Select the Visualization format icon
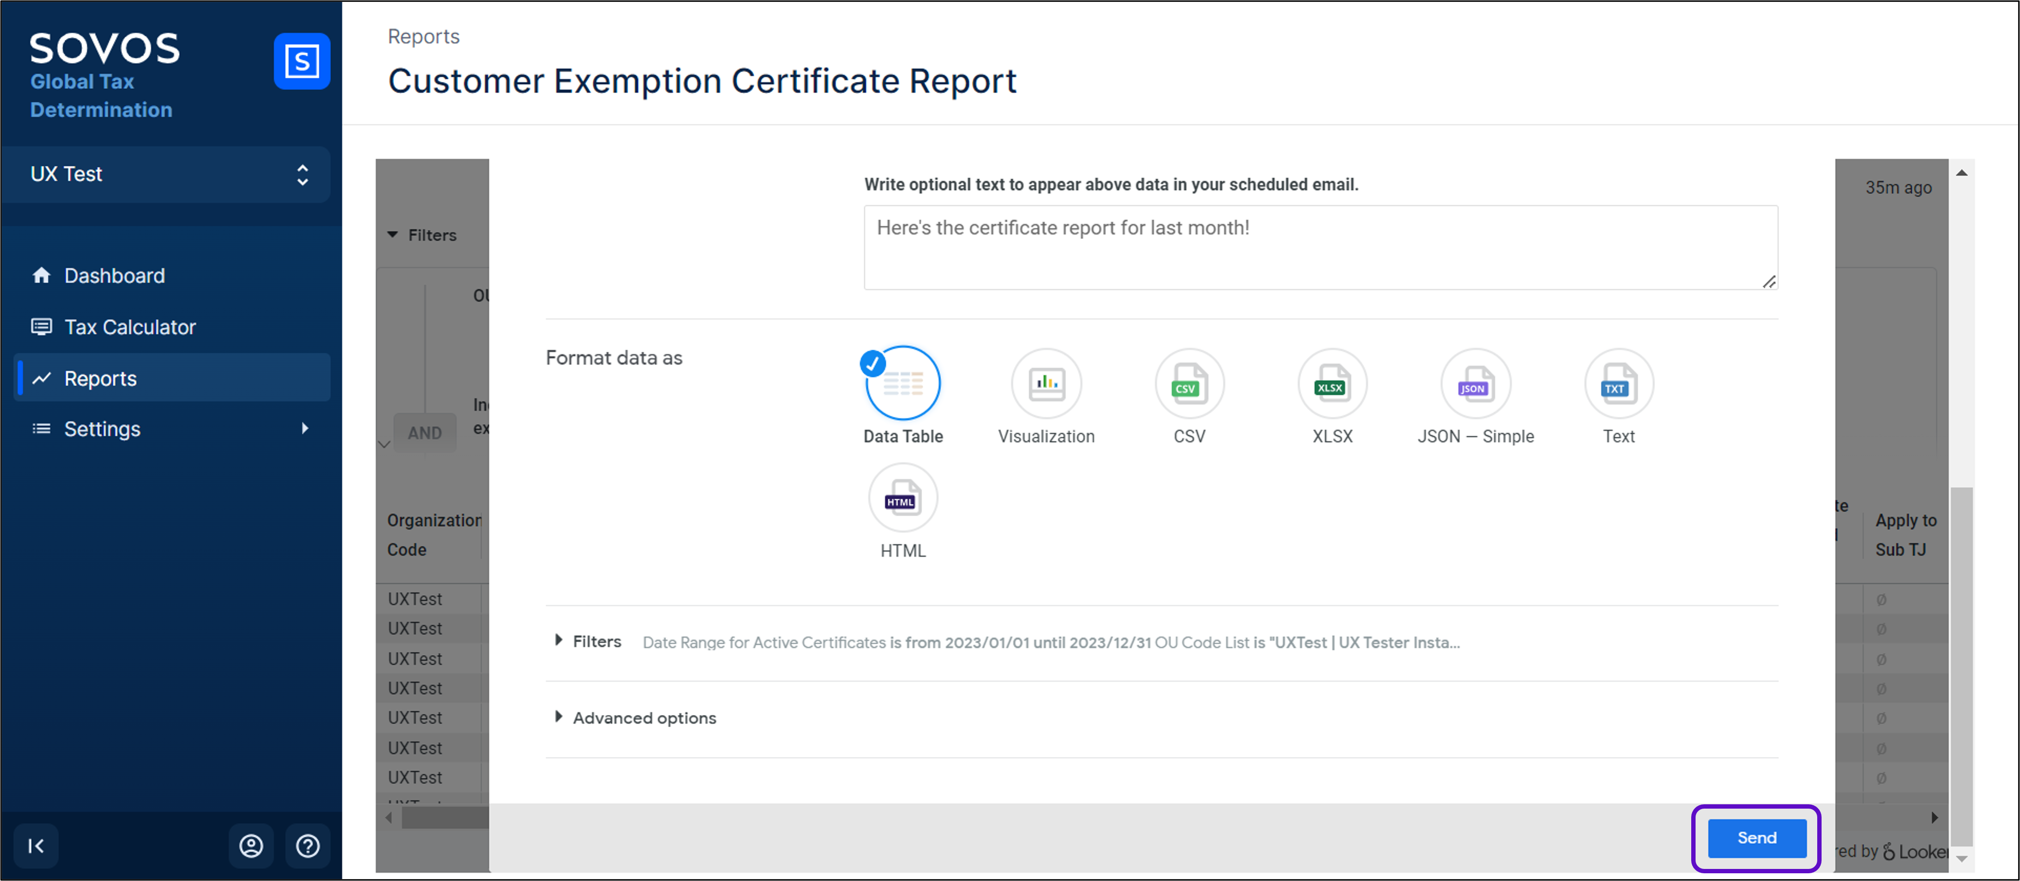 pyautogui.click(x=1046, y=384)
